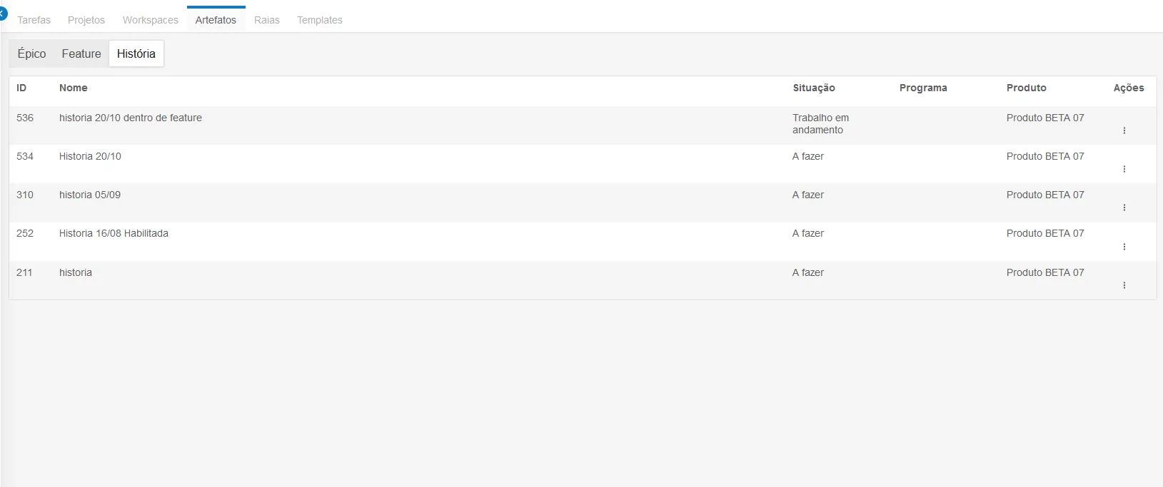Click the Situação column header
Viewport: 1163px width, 487px height.
click(x=814, y=88)
